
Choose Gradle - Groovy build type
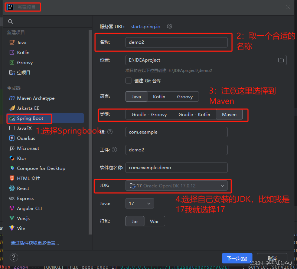(x=149, y=115)
